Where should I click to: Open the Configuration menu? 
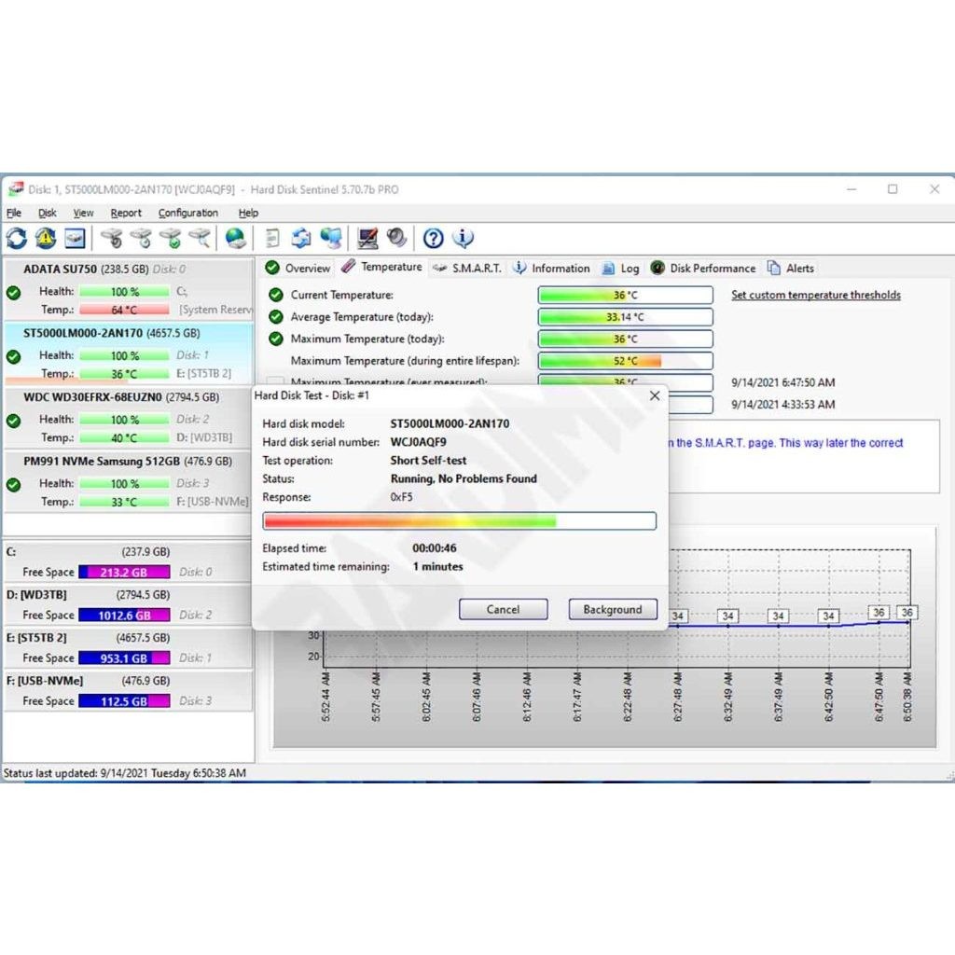tap(187, 213)
